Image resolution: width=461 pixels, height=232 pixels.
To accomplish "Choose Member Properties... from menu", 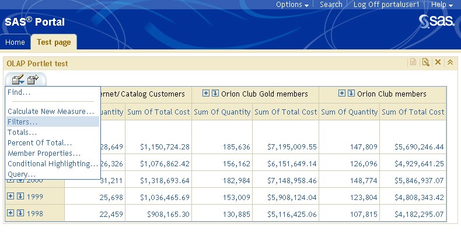I will pos(44,153).
